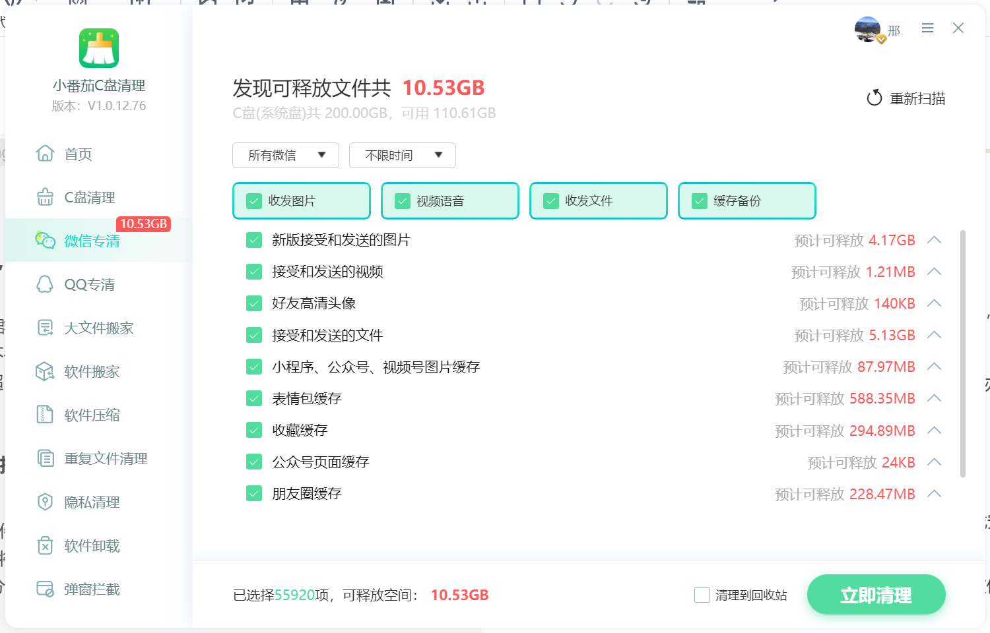Select 微信专清 sidebar item

[x=99, y=240]
